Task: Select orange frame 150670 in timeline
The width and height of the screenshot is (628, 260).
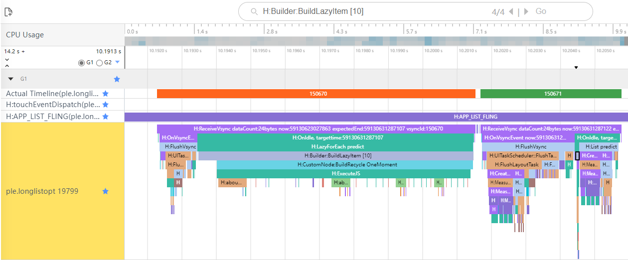Action: (316, 94)
